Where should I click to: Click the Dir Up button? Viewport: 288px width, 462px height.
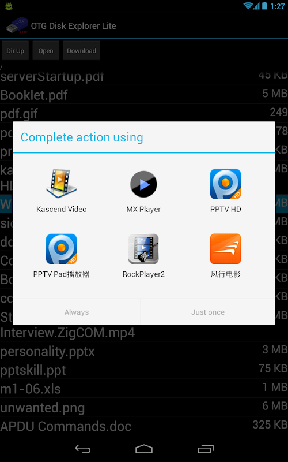tap(16, 51)
